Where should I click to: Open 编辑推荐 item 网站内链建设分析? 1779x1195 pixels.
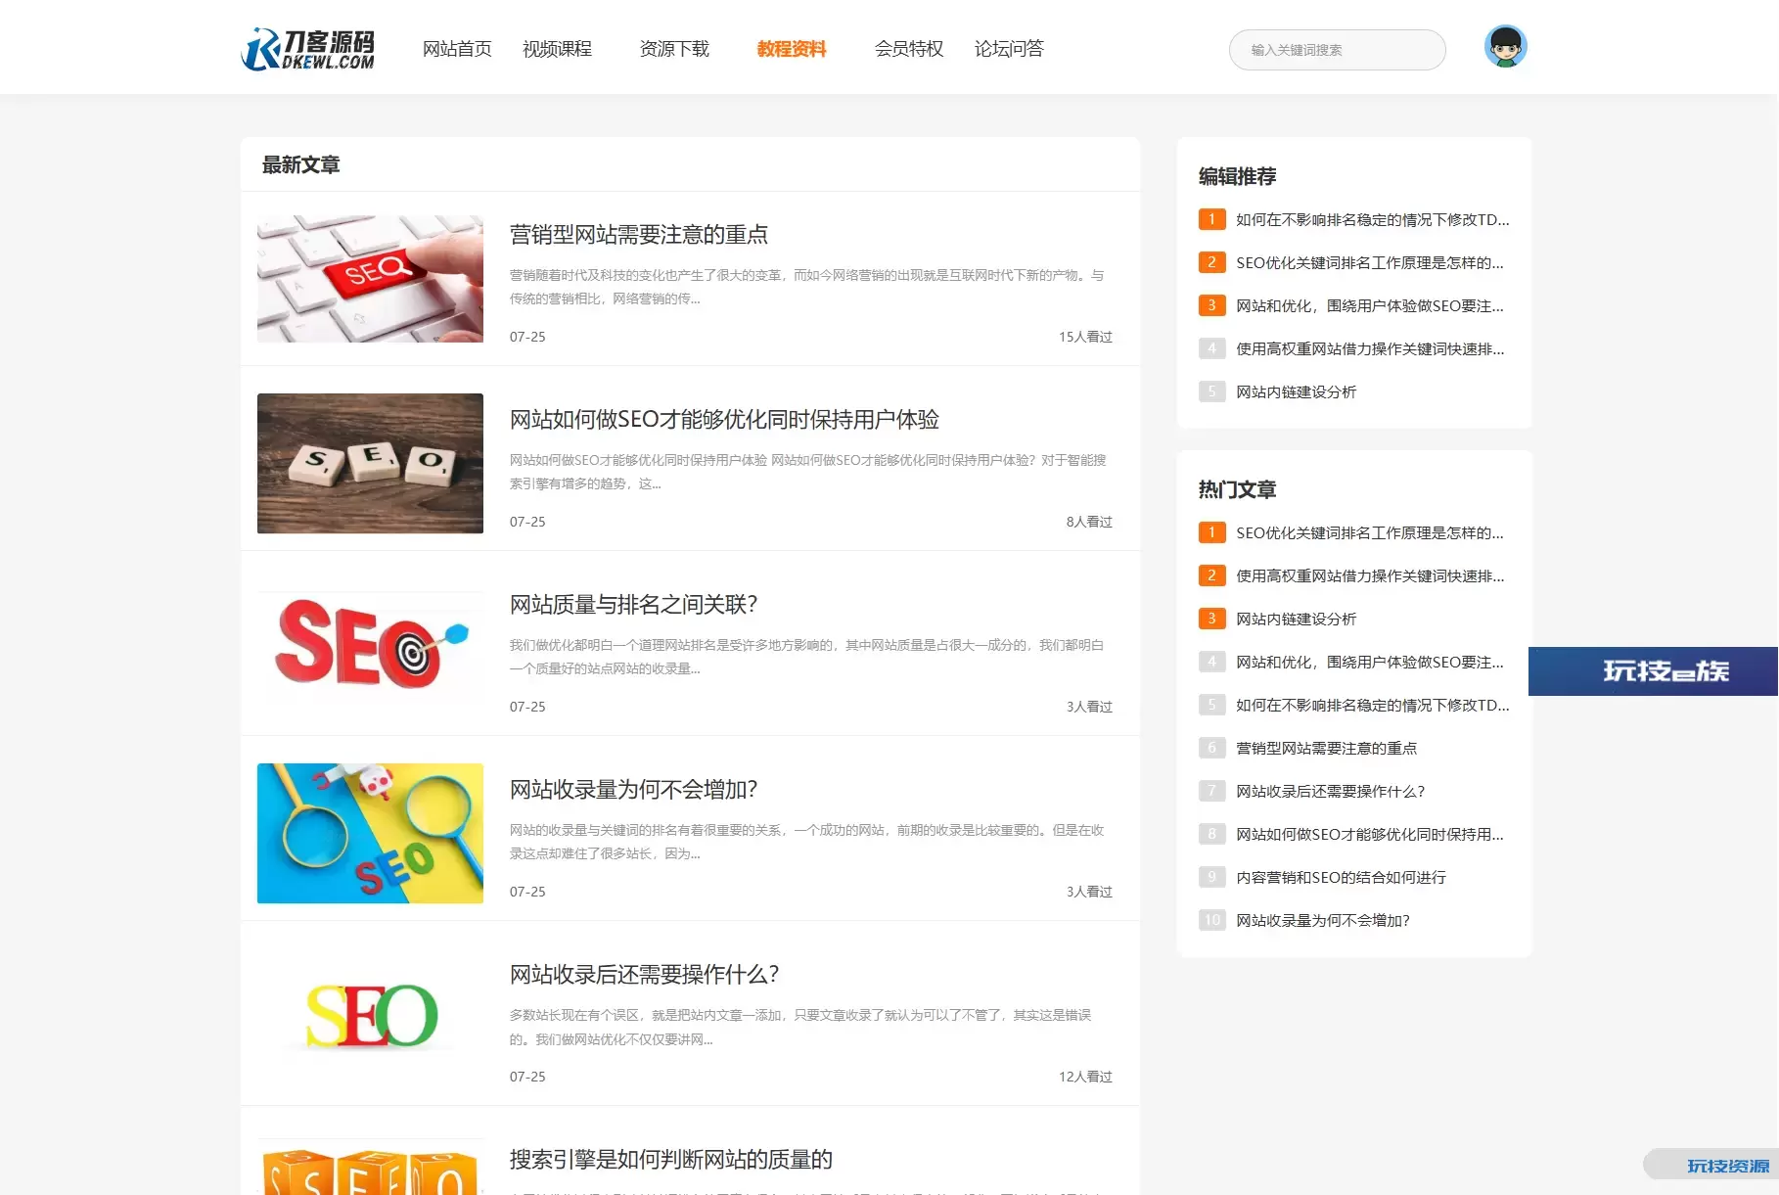[x=1296, y=391]
